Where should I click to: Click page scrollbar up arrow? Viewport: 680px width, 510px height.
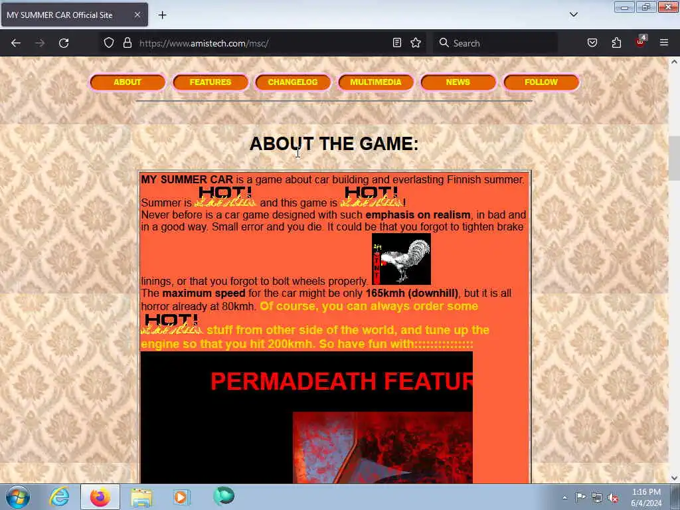pyautogui.click(x=674, y=62)
